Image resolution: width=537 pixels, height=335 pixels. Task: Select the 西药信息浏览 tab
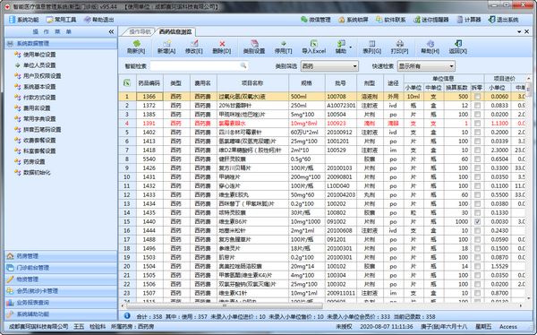pos(175,32)
